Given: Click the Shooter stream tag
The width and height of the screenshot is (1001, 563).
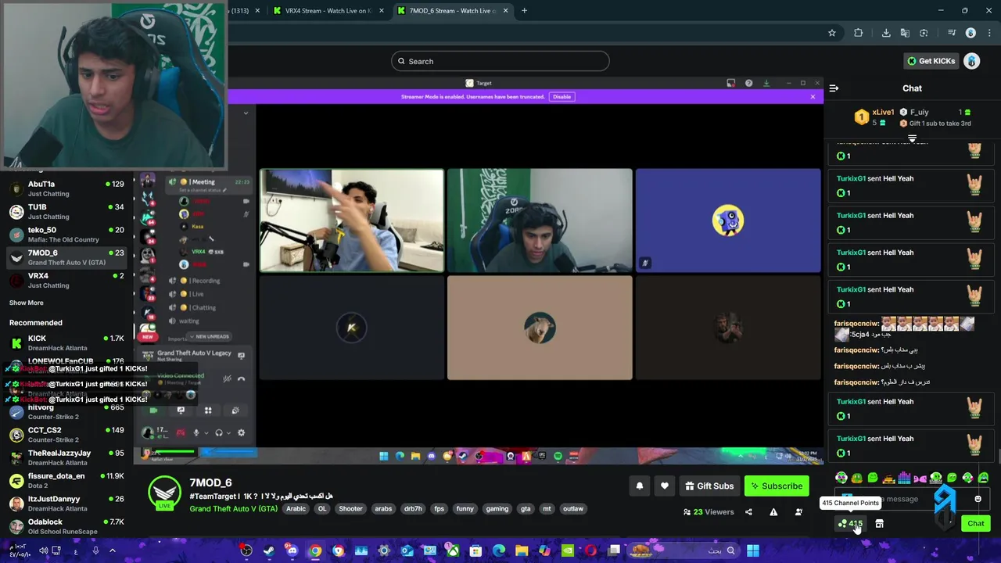Looking at the screenshot, I should [350, 508].
